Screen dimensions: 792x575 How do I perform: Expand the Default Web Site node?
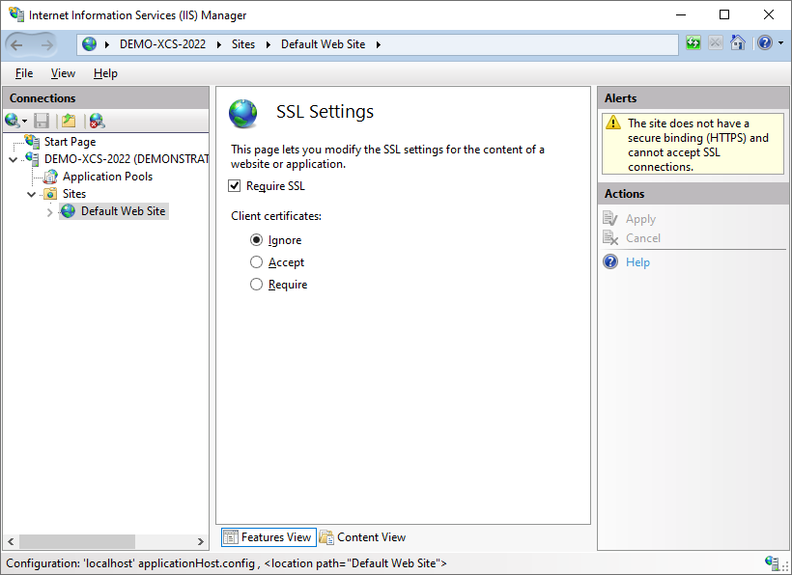(49, 212)
